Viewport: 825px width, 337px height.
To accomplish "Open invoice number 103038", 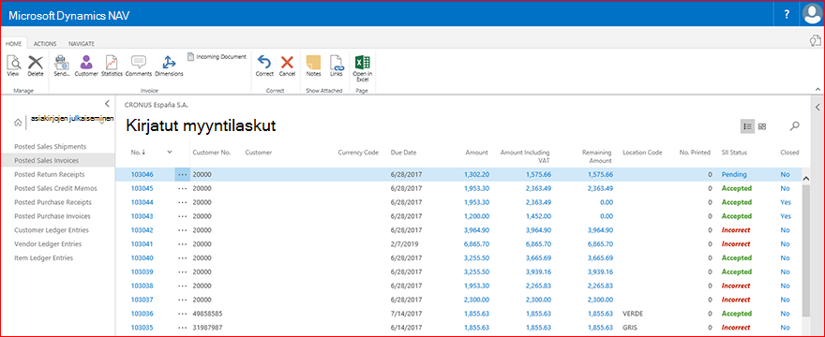I will tap(142, 286).
